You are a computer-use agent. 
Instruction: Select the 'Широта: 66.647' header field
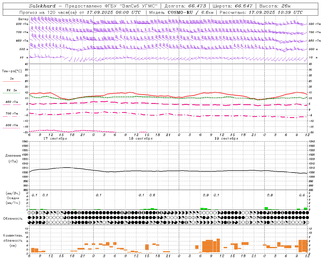(x=232, y=6)
